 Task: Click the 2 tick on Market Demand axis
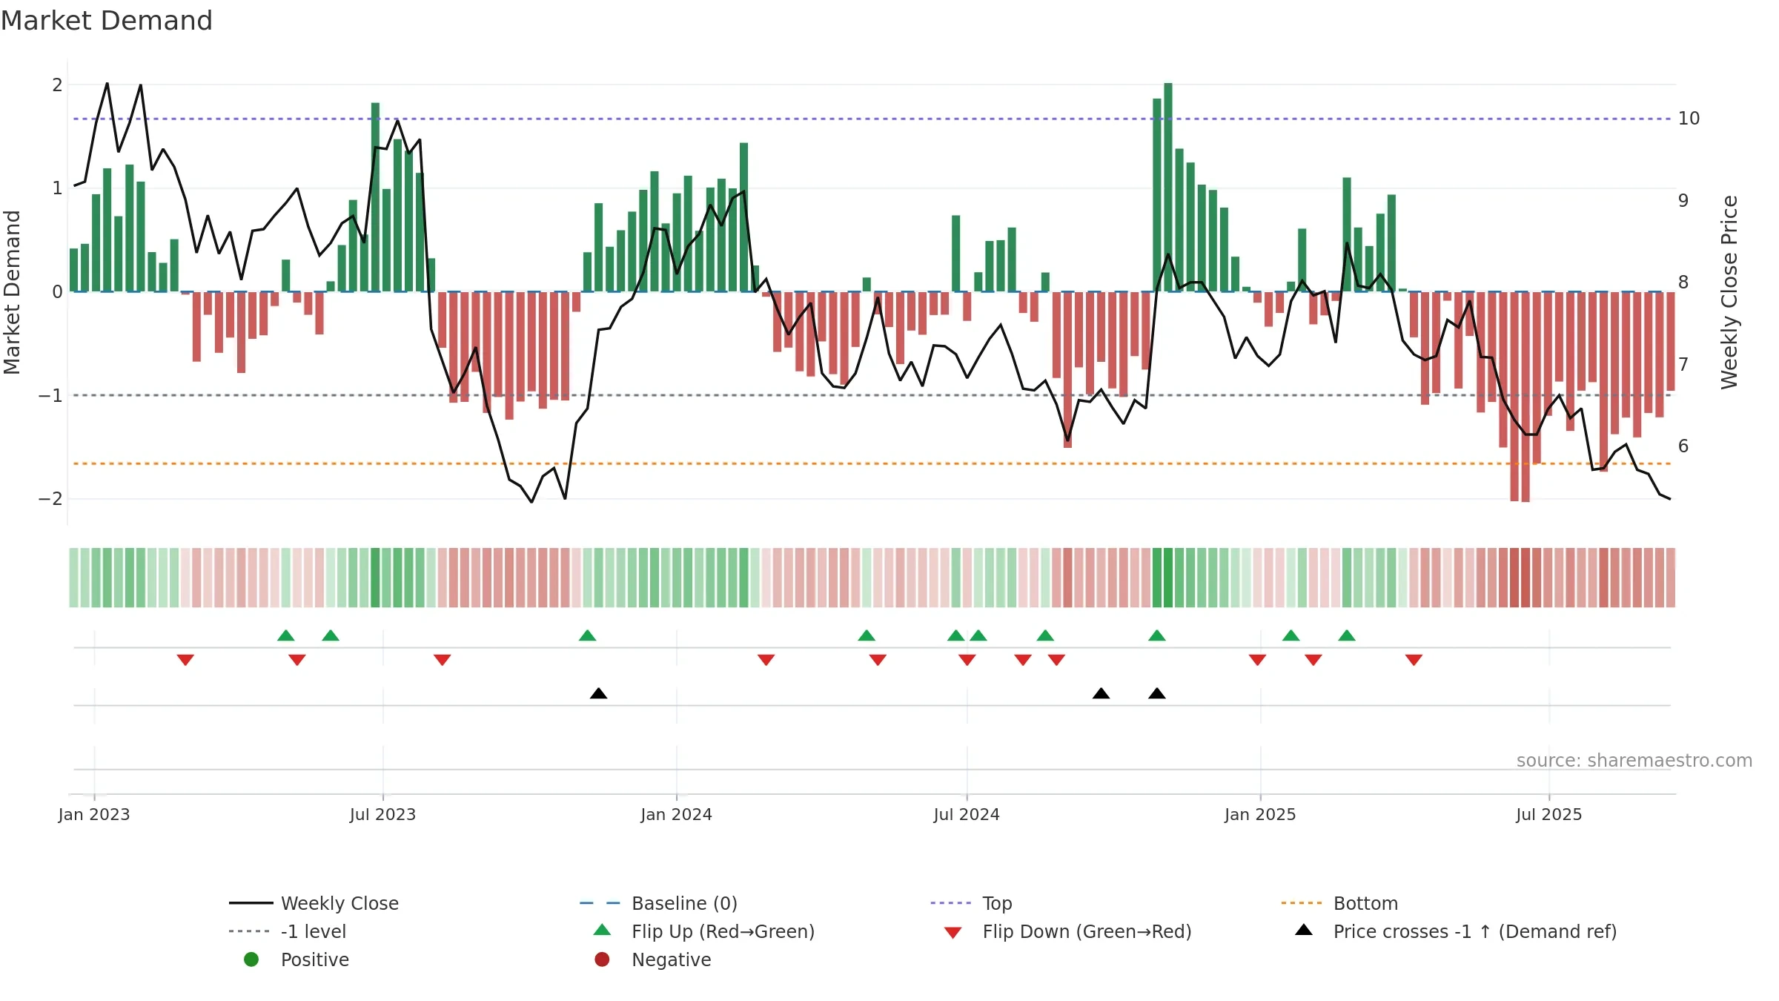click(x=57, y=85)
